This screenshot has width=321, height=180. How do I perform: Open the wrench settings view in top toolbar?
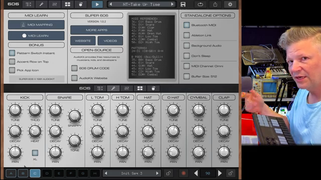pyautogui.click(x=41, y=4)
